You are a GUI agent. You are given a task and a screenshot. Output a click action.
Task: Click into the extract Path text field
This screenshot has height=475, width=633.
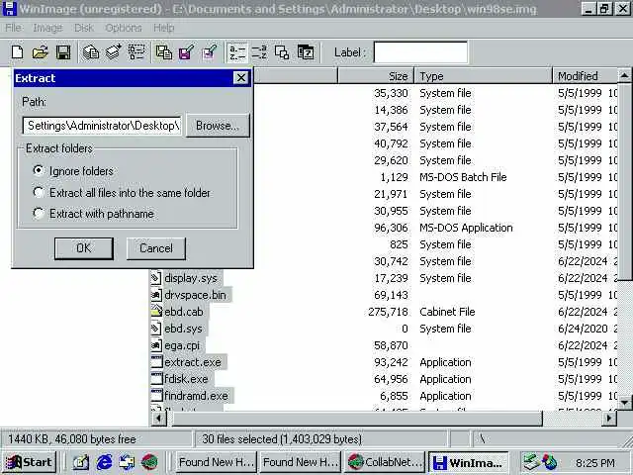[102, 126]
